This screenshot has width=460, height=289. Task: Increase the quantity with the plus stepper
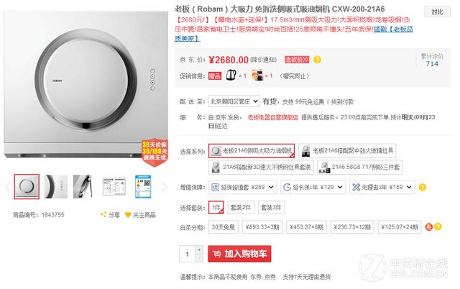click(x=199, y=249)
